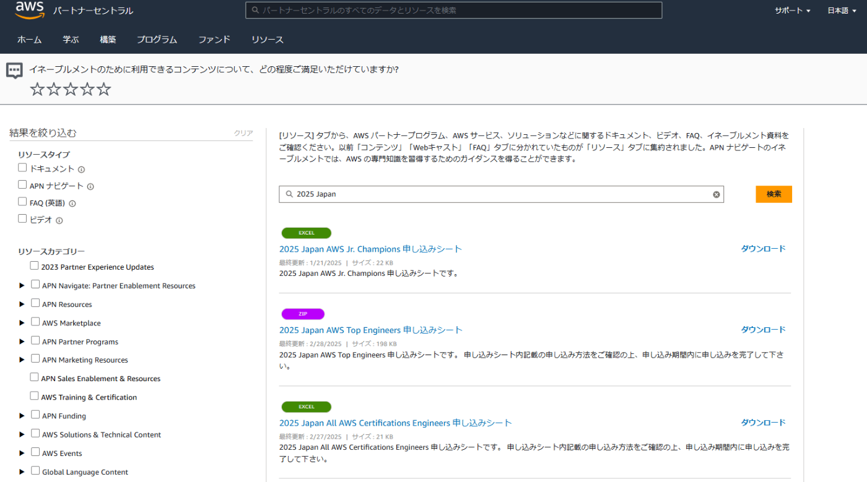This screenshot has height=482, width=867.
Task: Clear the 2025 Japan search text
Action: 717,194
